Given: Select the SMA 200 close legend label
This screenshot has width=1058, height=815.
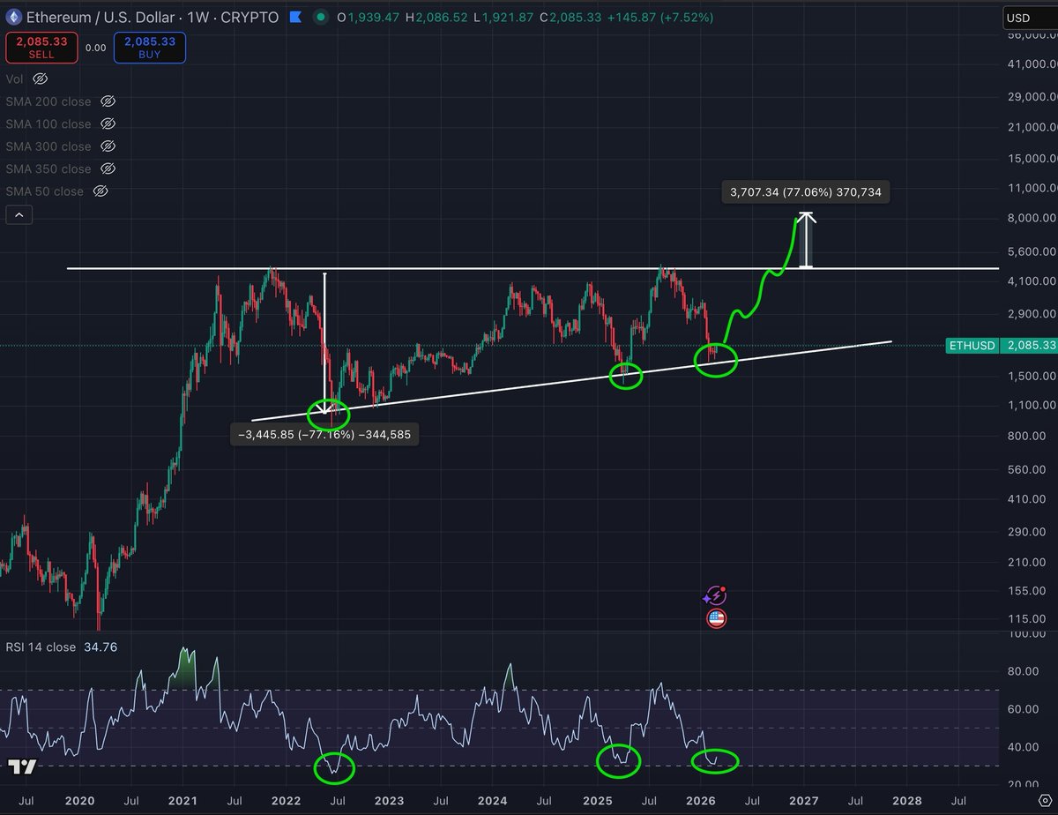Looking at the screenshot, I should point(48,101).
